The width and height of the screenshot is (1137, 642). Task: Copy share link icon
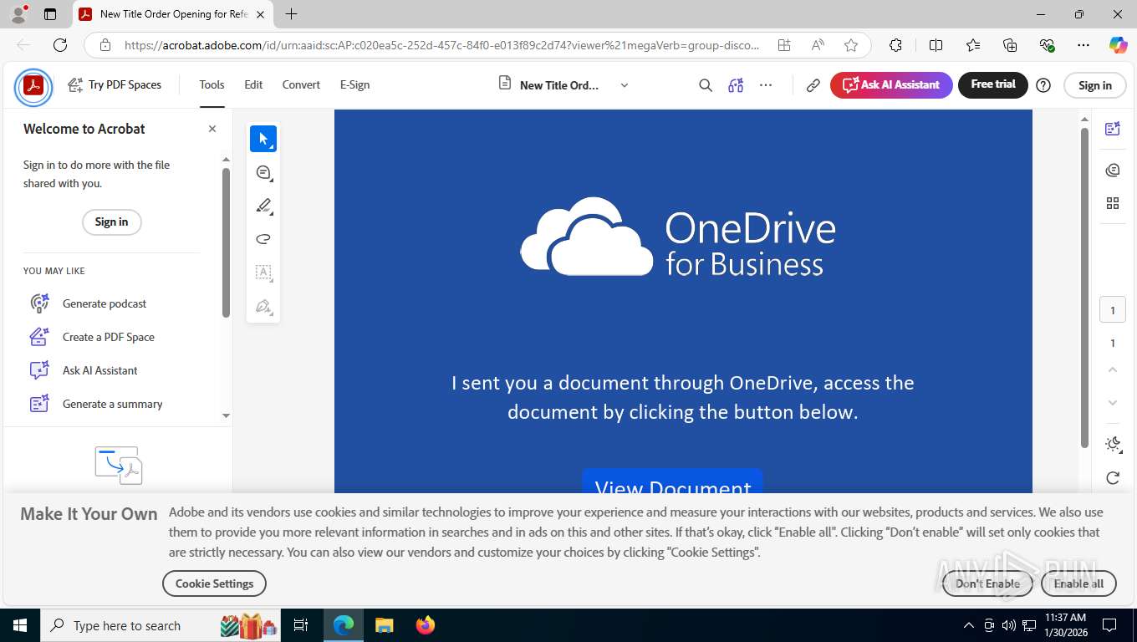[813, 85]
